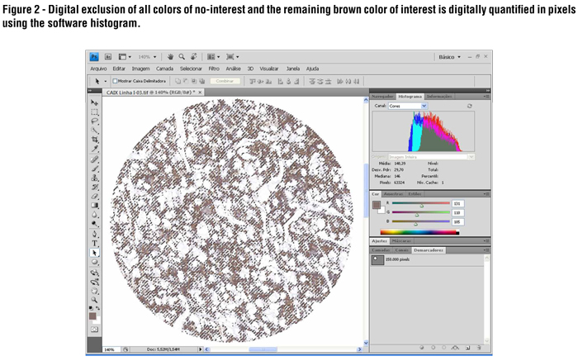Choose the Crop tool

tap(94, 140)
